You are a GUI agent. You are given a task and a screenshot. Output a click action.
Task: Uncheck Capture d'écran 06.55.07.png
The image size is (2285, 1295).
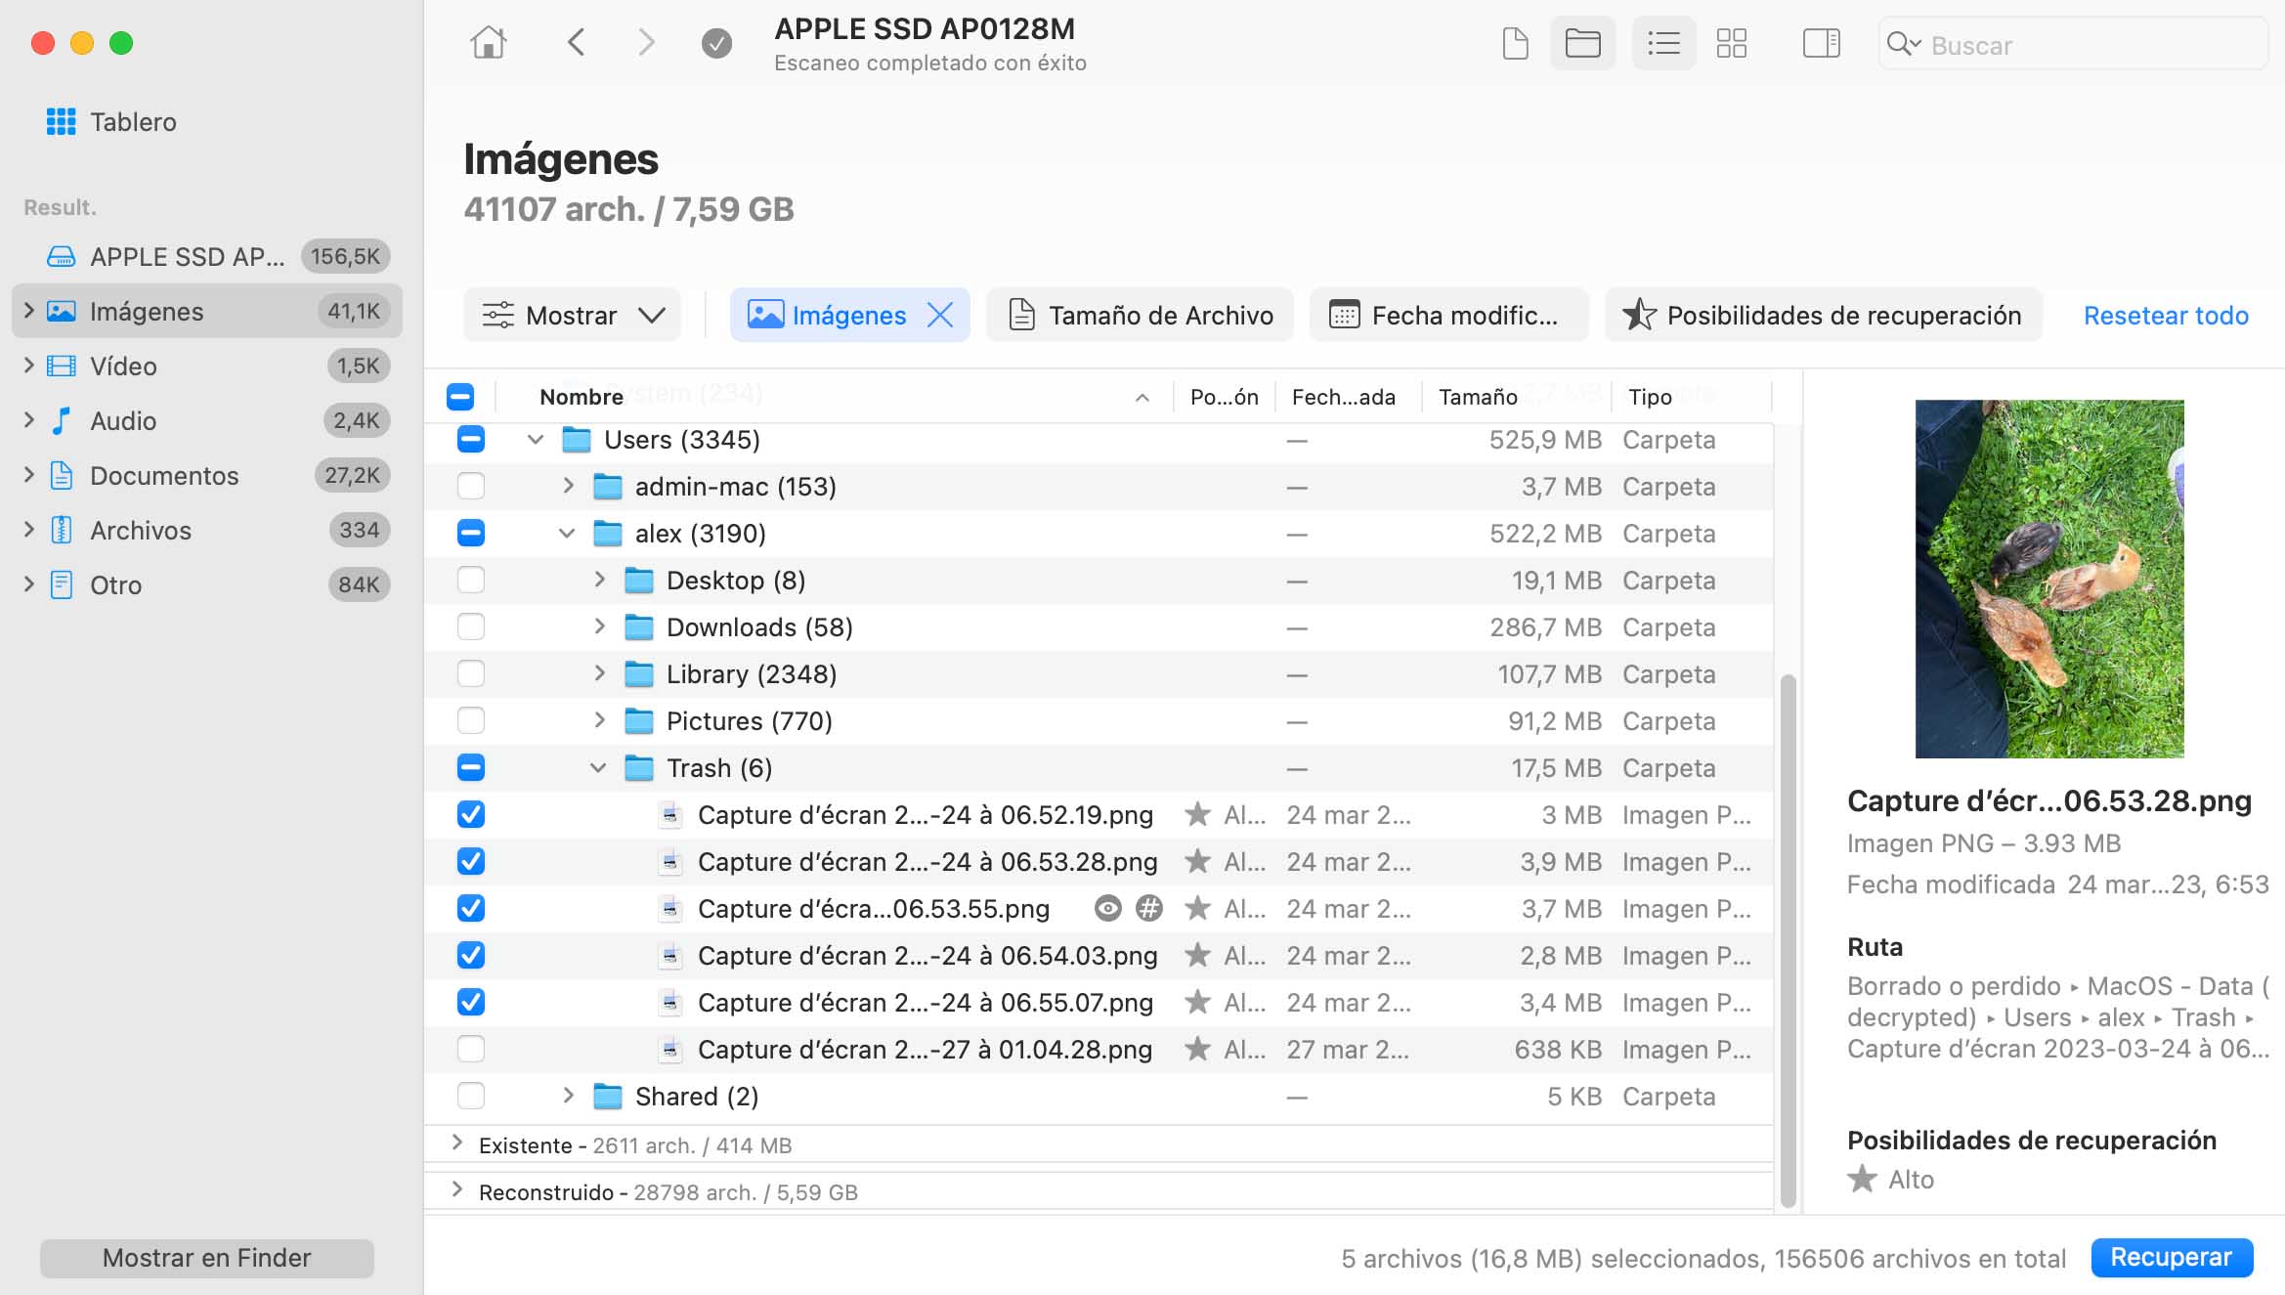471,1002
